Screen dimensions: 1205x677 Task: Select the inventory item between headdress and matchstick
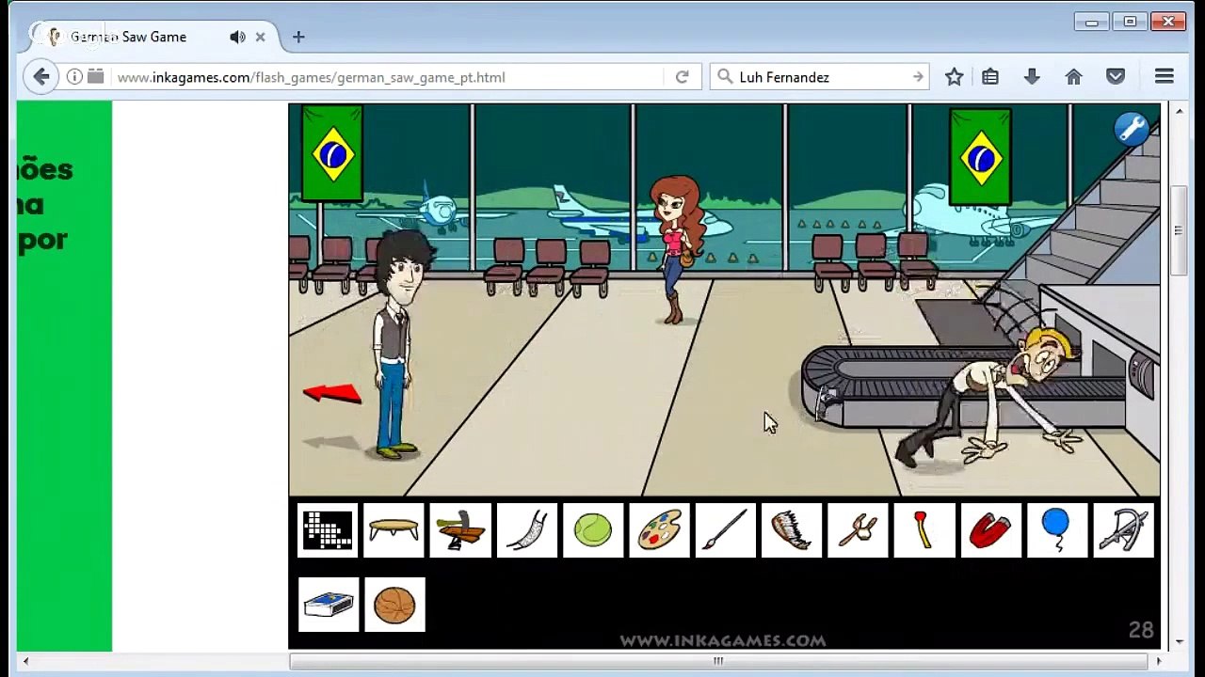(858, 530)
